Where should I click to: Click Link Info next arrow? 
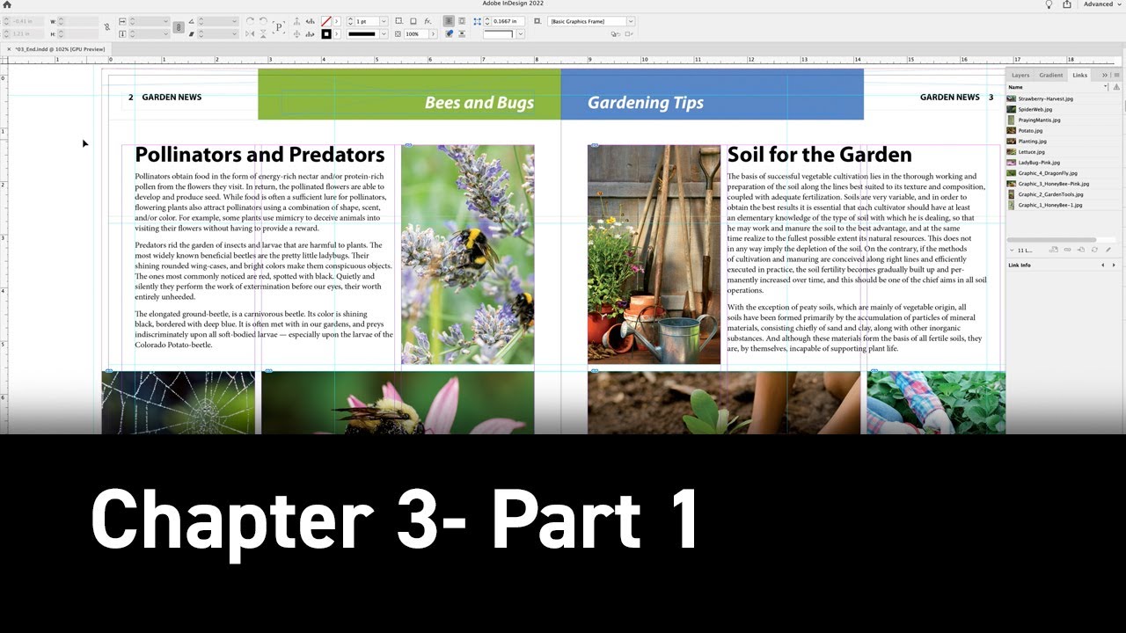pyautogui.click(x=1114, y=266)
